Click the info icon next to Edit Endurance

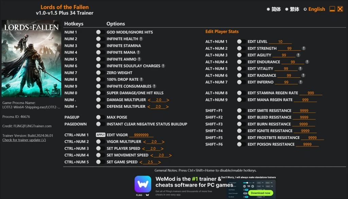[307, 62]
